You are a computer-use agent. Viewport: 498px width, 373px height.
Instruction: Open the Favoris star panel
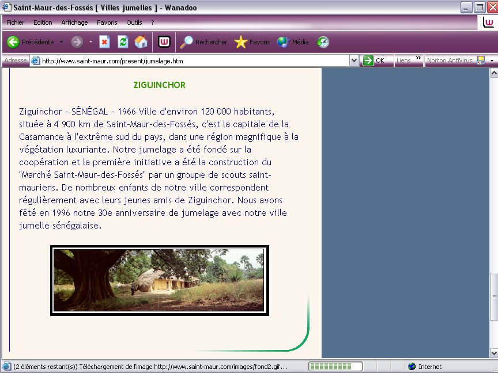[252, 42]
